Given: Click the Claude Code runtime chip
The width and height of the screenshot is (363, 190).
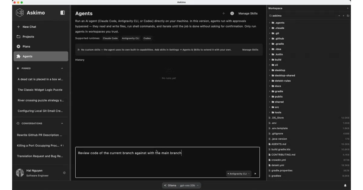Looking at the screenshot, I should click(110, 38).
